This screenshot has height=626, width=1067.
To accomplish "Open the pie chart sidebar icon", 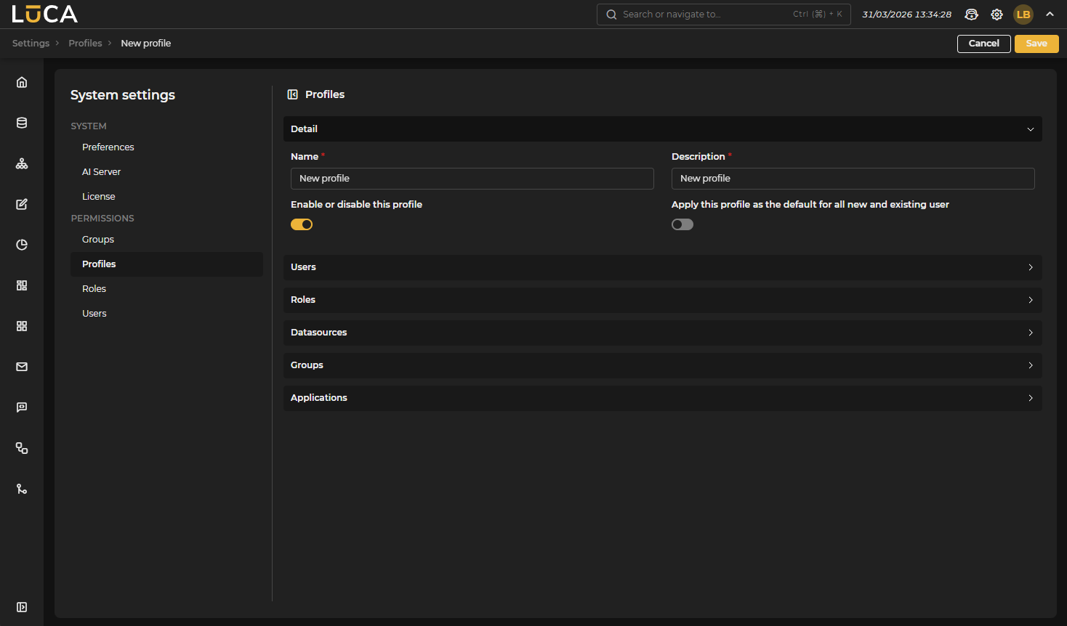I will click(x=22, y=245).
